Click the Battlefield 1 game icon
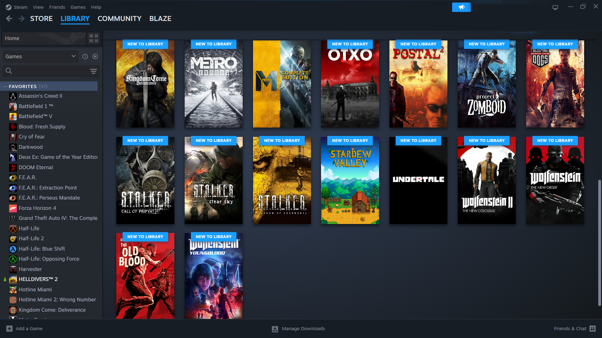 (x=13, y=107)
